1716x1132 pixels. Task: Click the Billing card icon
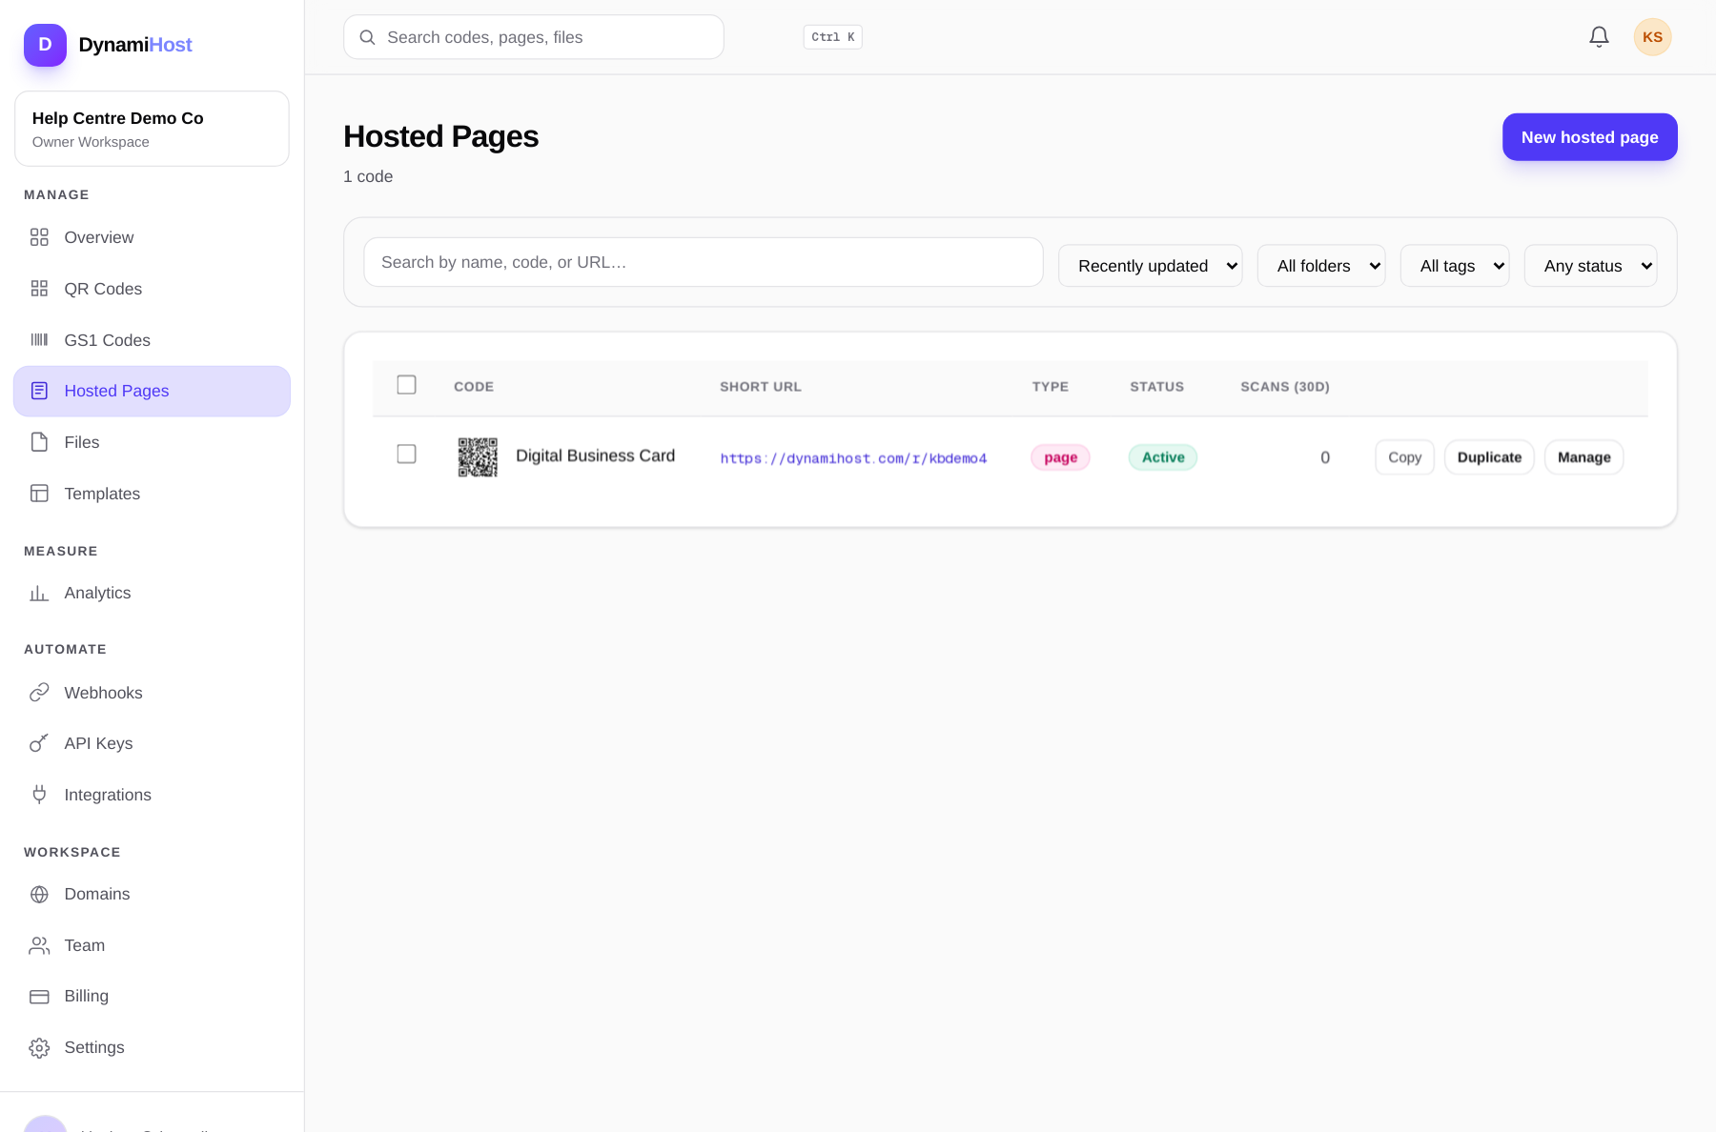[39, 996]
